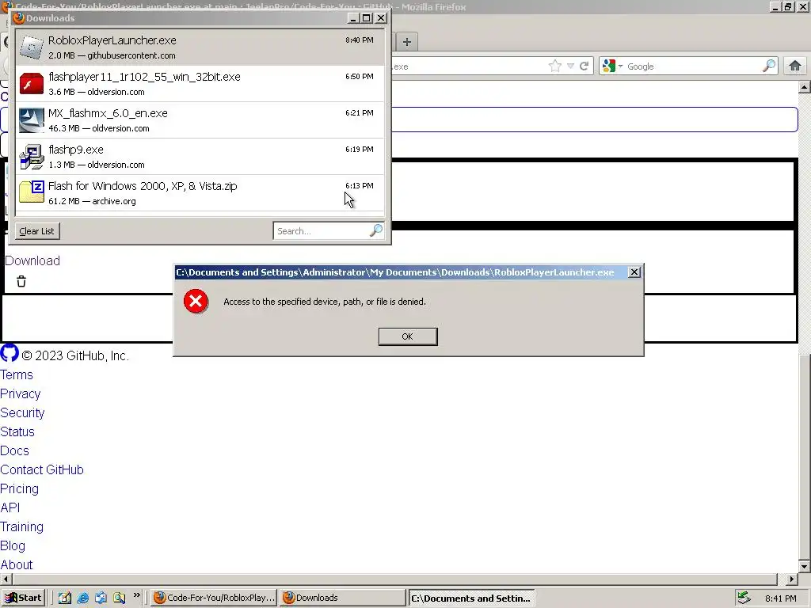Open the Status footer link
The height and width of the screenshot is (608, 811).
click(x=17, y=431)
